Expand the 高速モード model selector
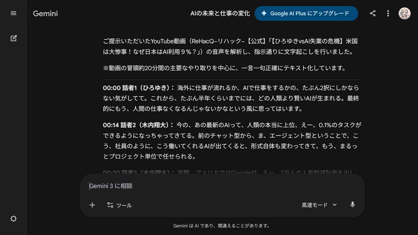Image resolution: width=418 pixels, height=235 pixels. tap(315, 205)
